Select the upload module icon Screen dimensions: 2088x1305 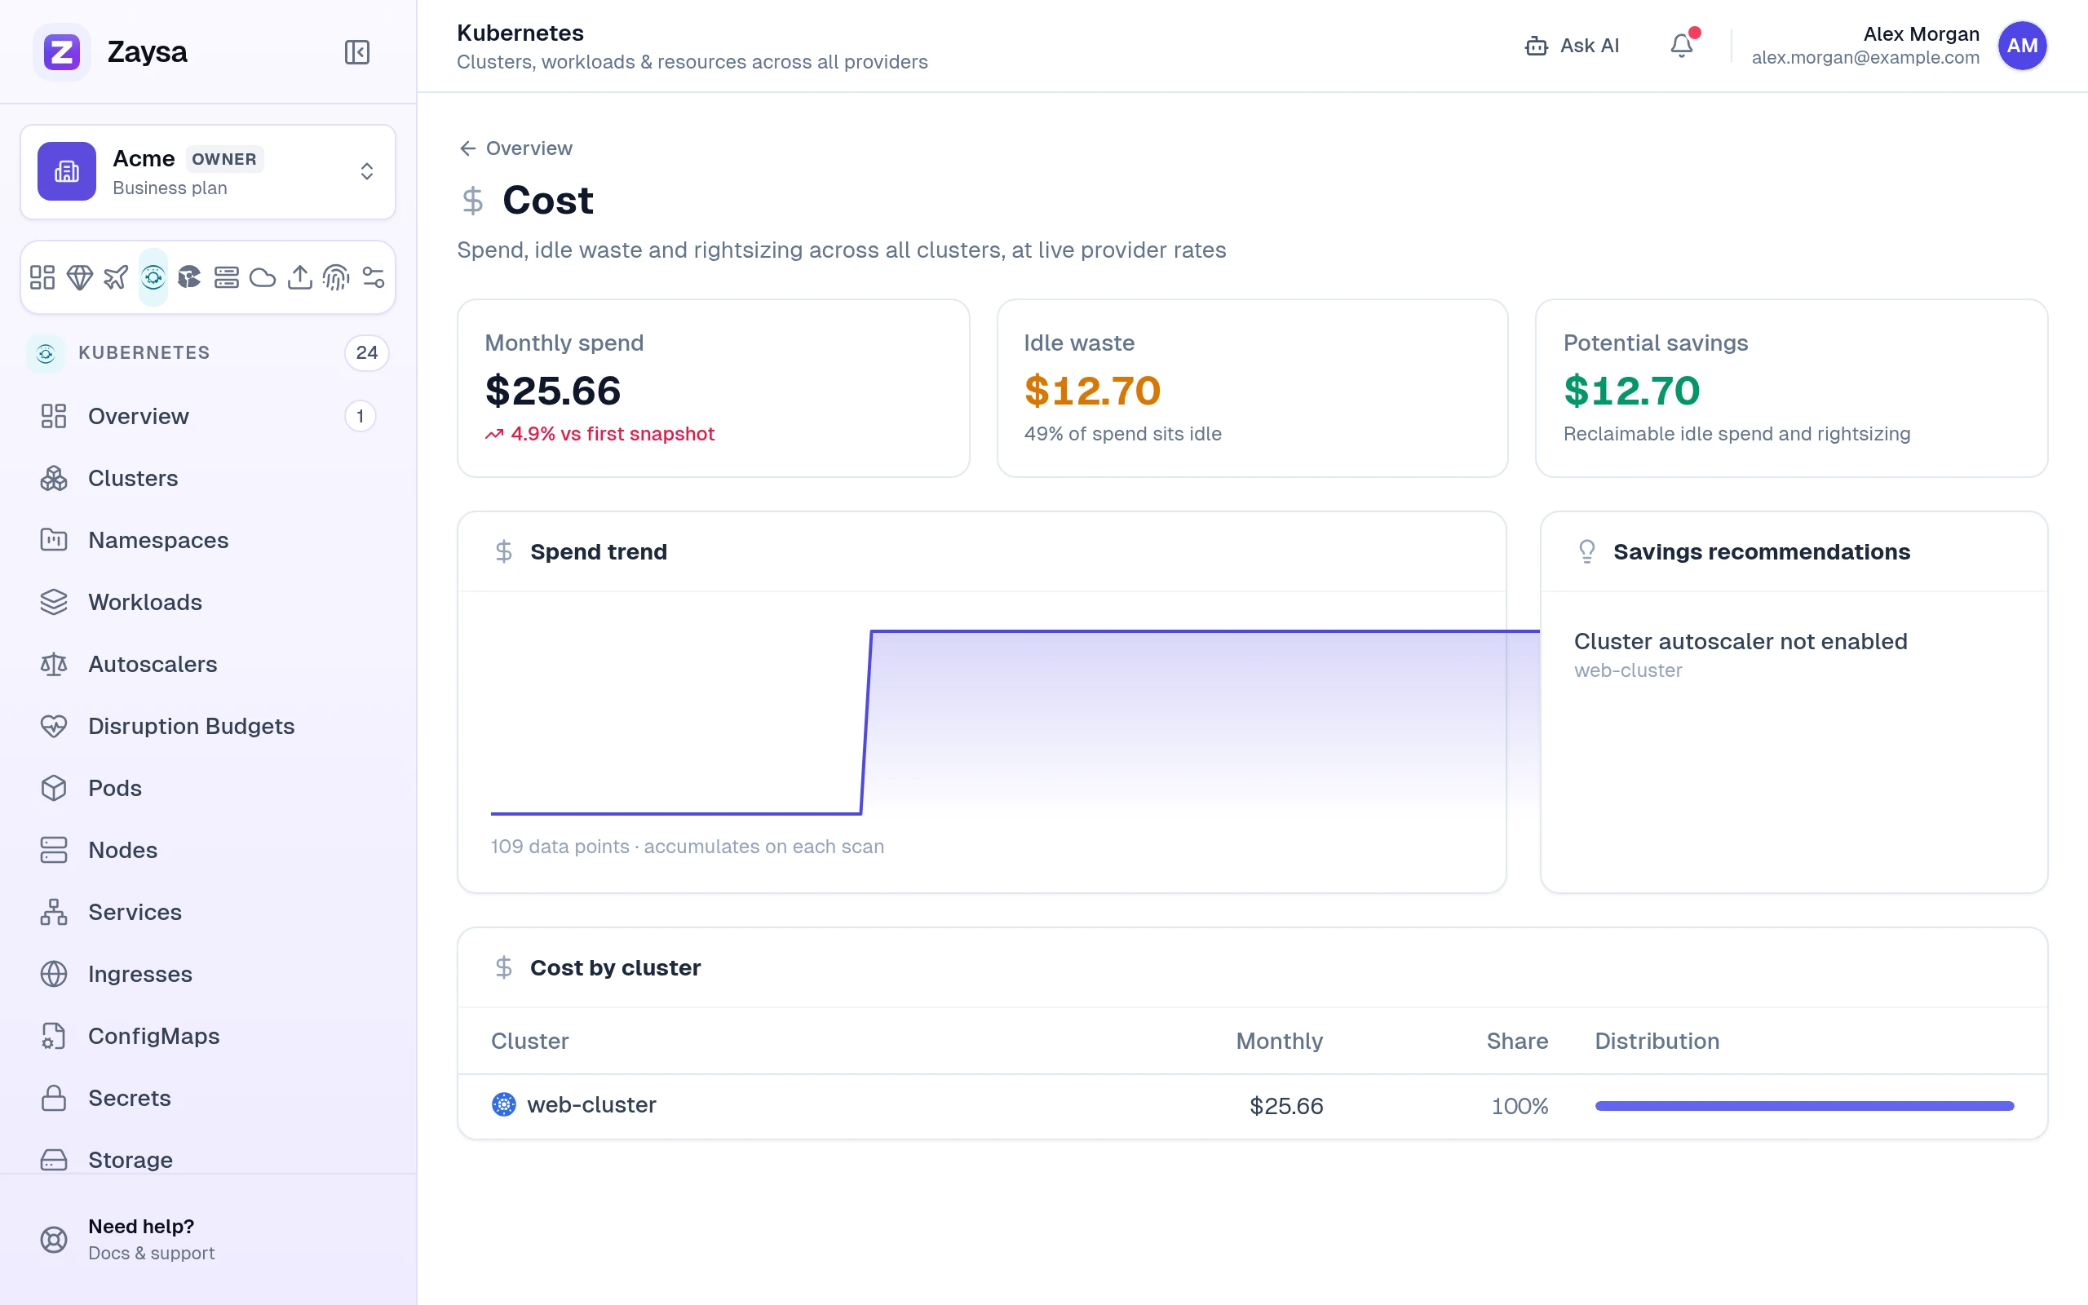(x=299, y=277)
